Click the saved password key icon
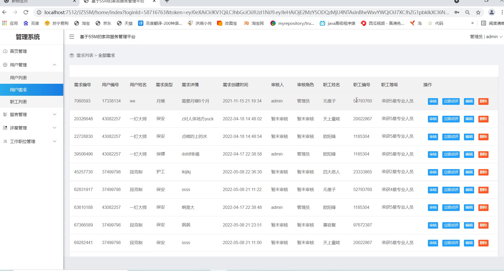504x271 pixels. click(x=457, y=12)
